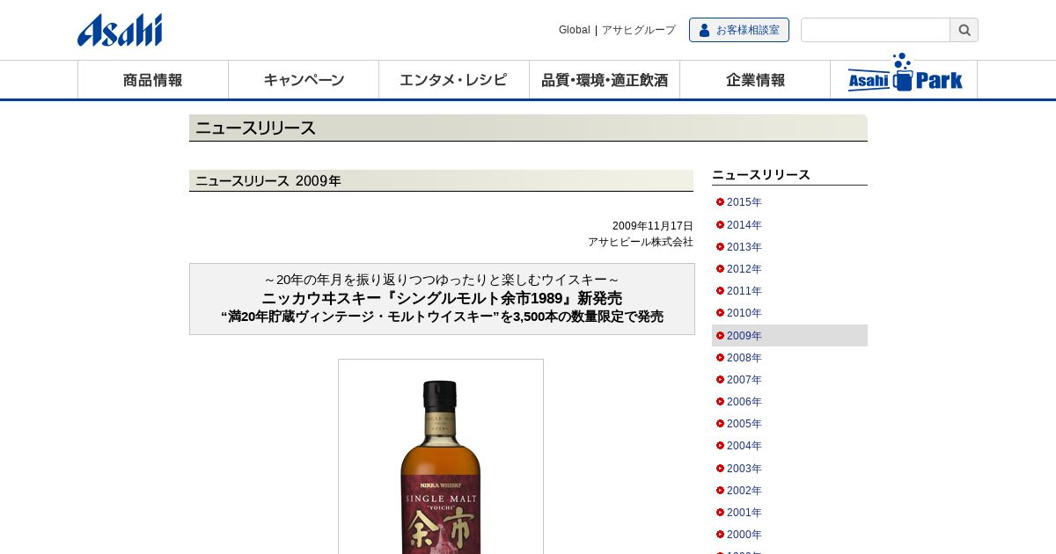Image resolution: width=1056 pixels, height=554 pixels.
Task: Focus the site search input field
Action: coord(876,30)
